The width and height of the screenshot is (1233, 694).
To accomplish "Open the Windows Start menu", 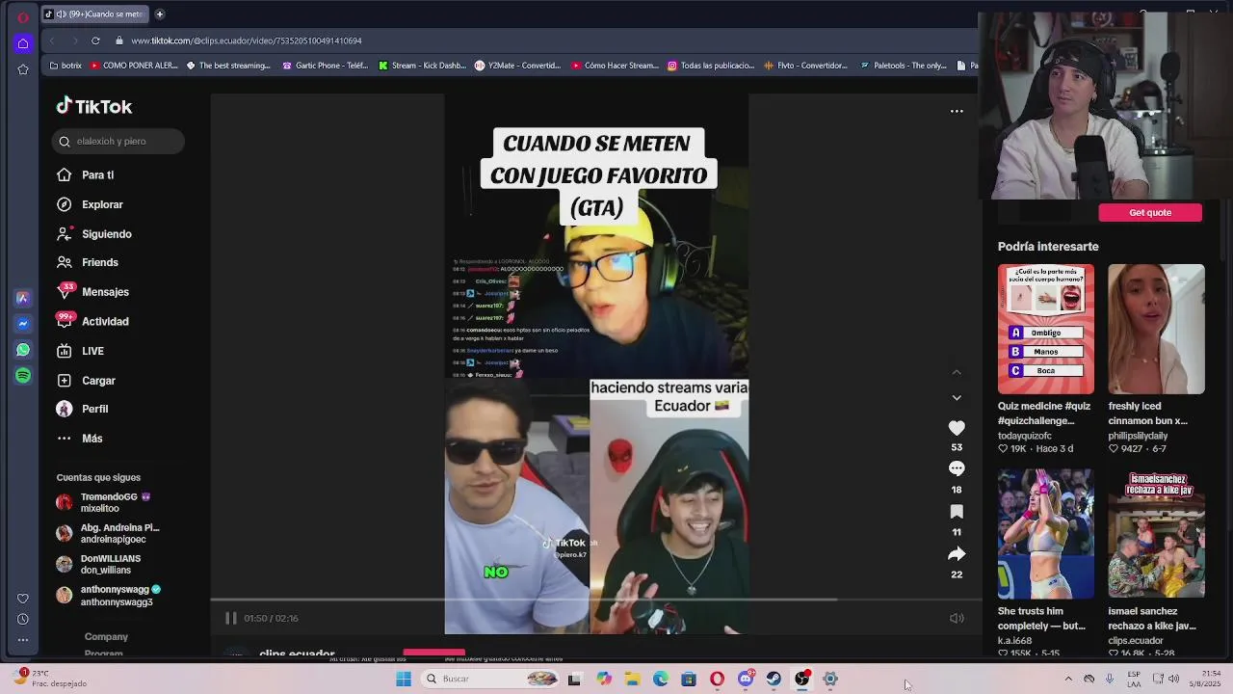I will click(404, 679).
